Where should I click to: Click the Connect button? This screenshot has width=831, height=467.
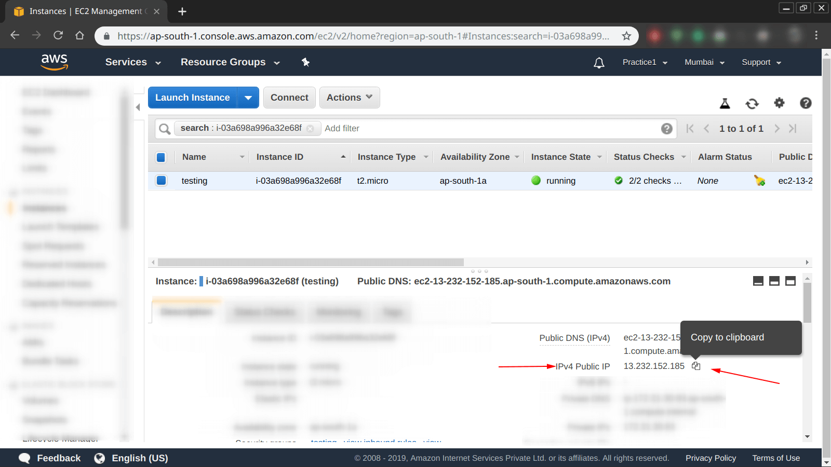[x=289, y=98]
